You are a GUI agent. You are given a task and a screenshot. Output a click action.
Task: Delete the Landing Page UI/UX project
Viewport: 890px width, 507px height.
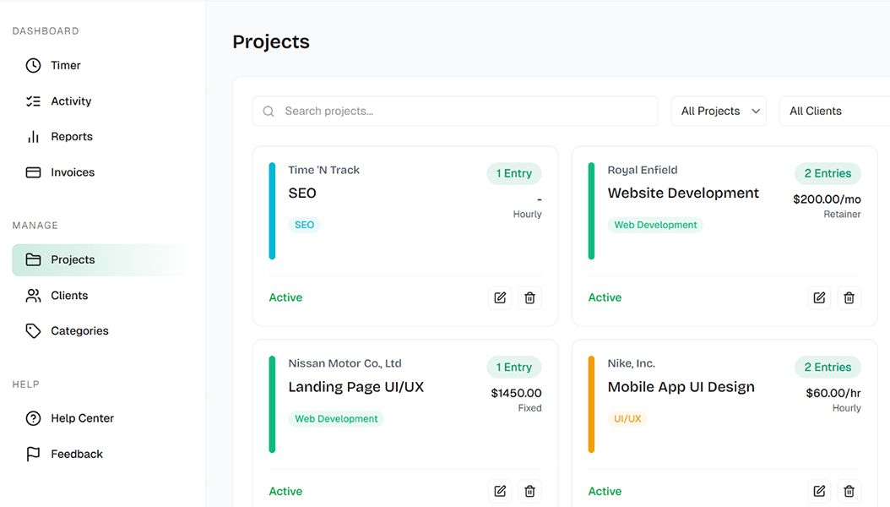coord(529,491)
